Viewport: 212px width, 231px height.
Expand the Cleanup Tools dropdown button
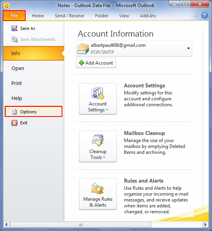coord(98,146)
